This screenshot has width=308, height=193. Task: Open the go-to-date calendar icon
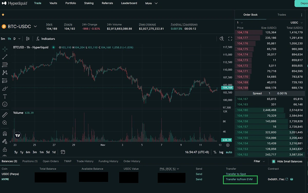click(x=63, y=152)
